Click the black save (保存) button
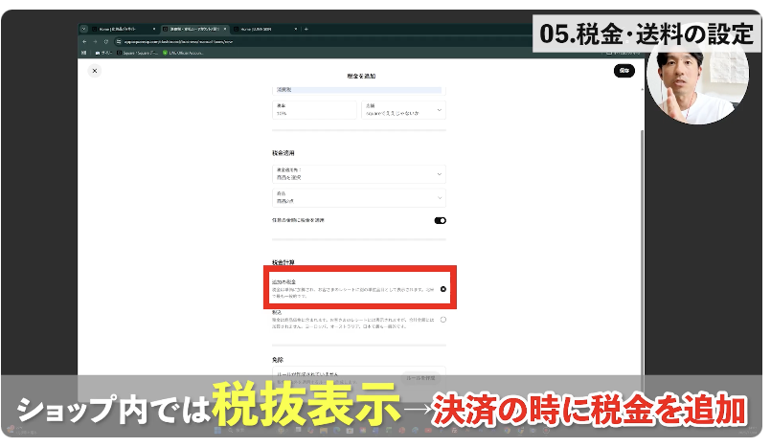 point(624,71)
